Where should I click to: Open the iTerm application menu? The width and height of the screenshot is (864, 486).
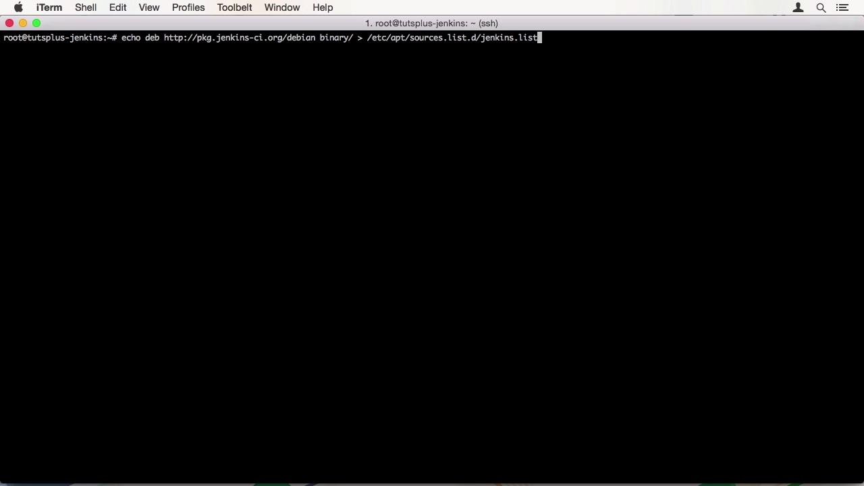49,7
